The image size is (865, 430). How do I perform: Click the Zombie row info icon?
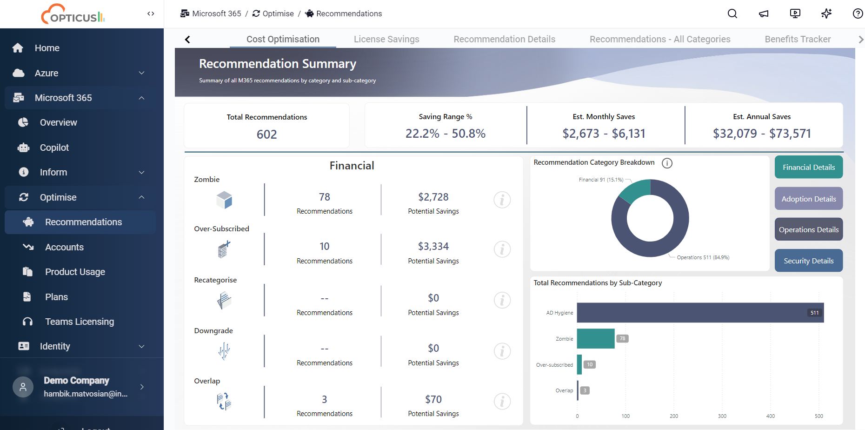pos(502,200)
